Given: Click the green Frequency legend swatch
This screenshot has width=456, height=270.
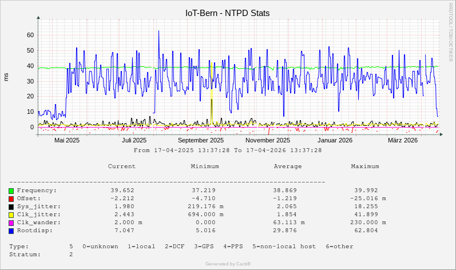Looking at the screenshot, I should 11,190.
